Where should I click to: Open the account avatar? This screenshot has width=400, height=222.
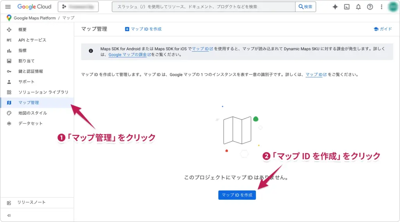(393, 7)
